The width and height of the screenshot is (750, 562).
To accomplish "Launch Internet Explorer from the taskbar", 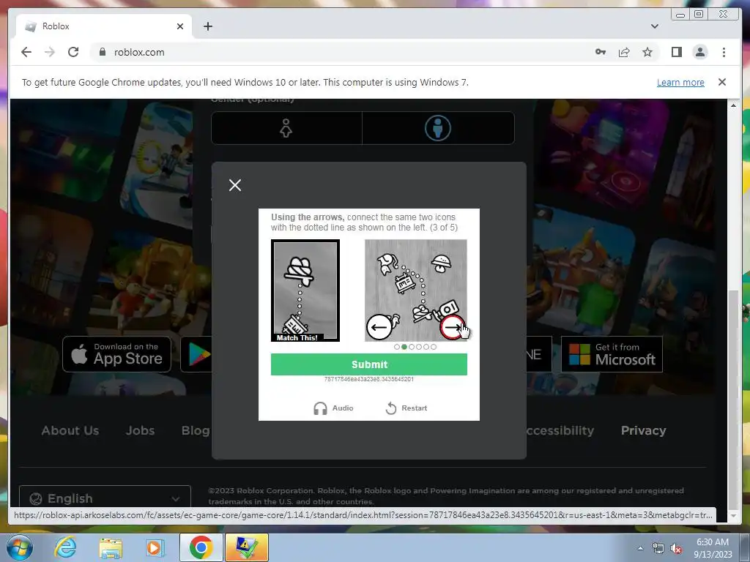I will (65, 547).
